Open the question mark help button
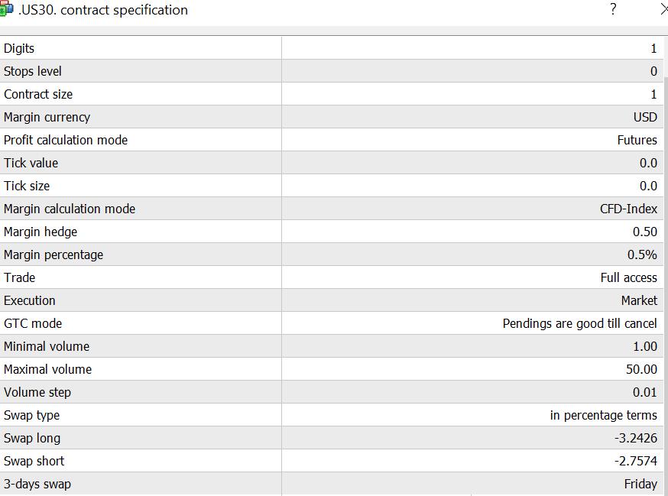 point(613,9)
